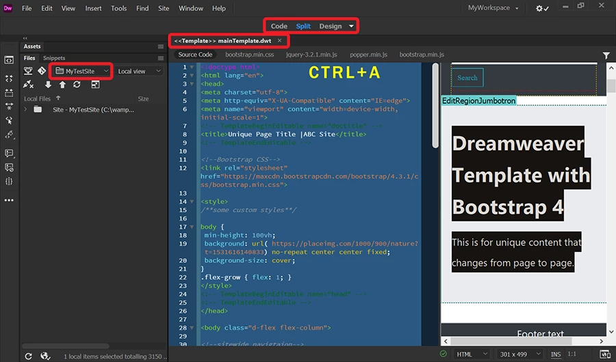Click the Refresh icon at Files panel bottom
The height and width of the screenshot is (362, 616).
pyautogui.click(x=28, y=356)
